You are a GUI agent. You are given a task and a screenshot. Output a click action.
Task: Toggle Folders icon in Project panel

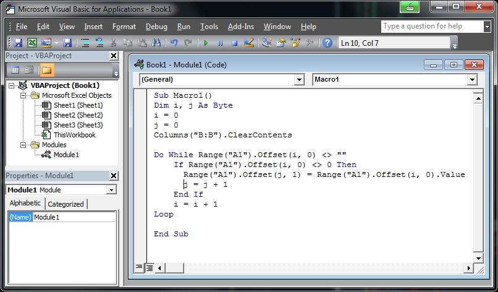tap(47, 70)
